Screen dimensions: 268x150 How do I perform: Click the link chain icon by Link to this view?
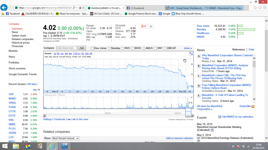(69, 119)
